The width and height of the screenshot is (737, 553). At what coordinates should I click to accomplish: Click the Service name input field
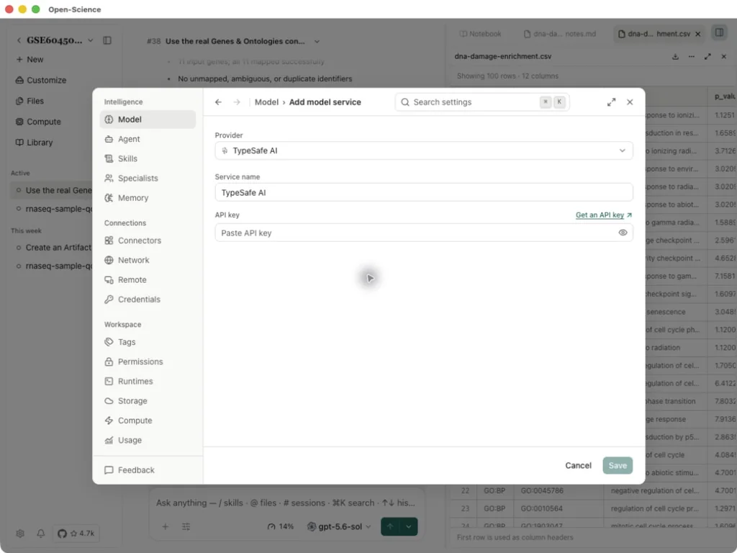pyautogui.click(x=423, y=192)
